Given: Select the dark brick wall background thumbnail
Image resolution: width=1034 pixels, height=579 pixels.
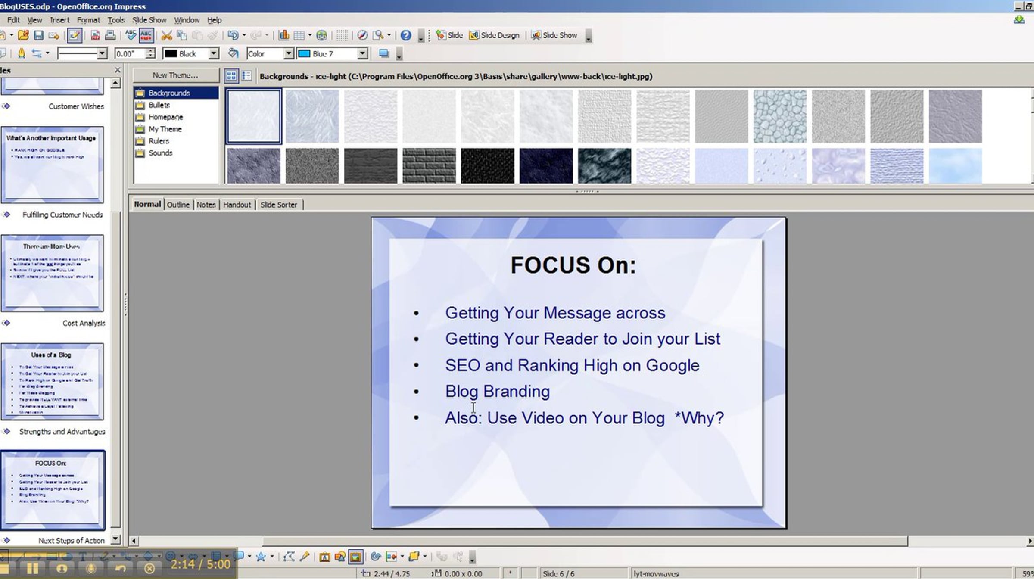Looking at the screenshot, I should tap(429, 165).
